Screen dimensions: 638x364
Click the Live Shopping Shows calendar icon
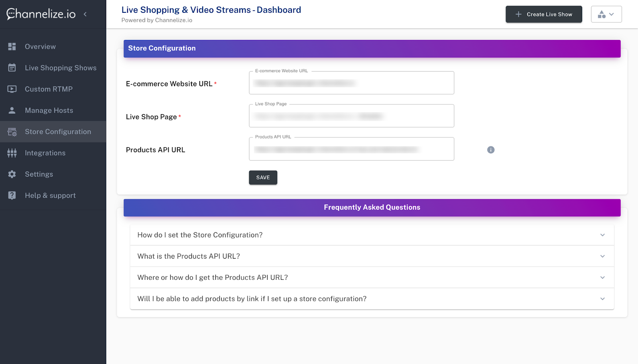point(12,68)
